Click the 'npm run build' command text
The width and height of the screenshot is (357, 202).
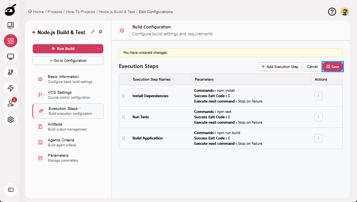tap(228, 132)
